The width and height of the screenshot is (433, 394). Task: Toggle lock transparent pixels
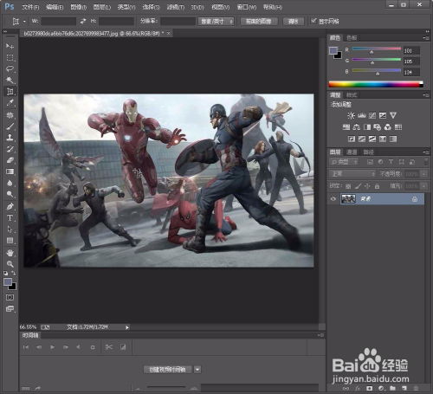[x=348, y=186]
